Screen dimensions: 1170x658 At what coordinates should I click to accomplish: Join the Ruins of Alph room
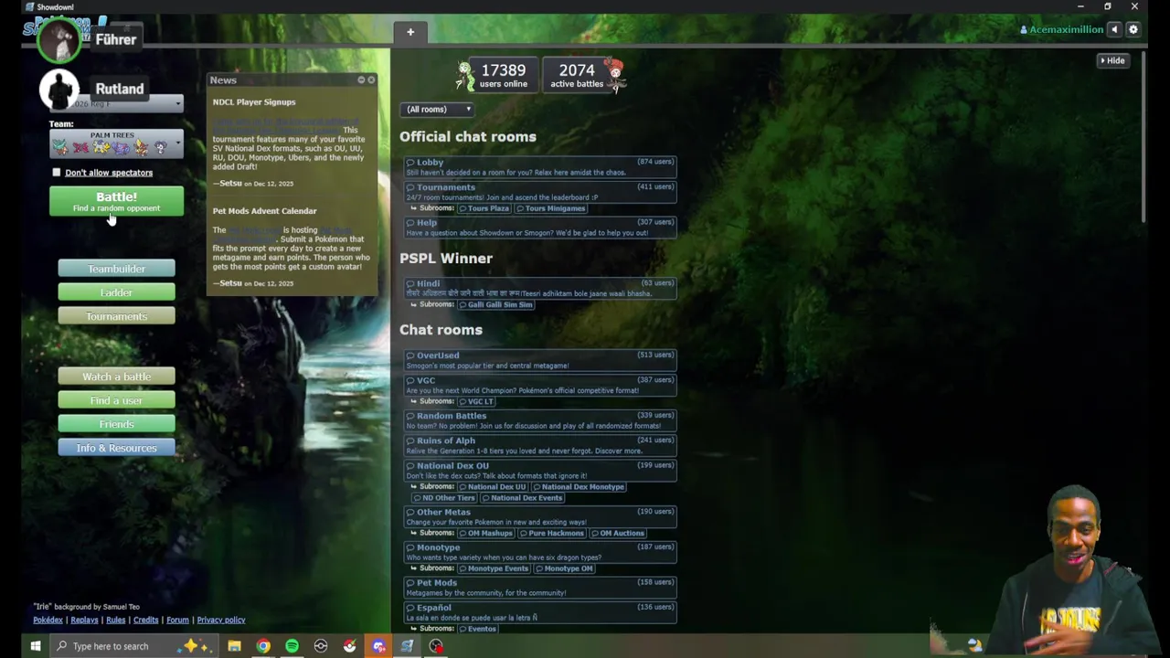(x=540, y=445)
